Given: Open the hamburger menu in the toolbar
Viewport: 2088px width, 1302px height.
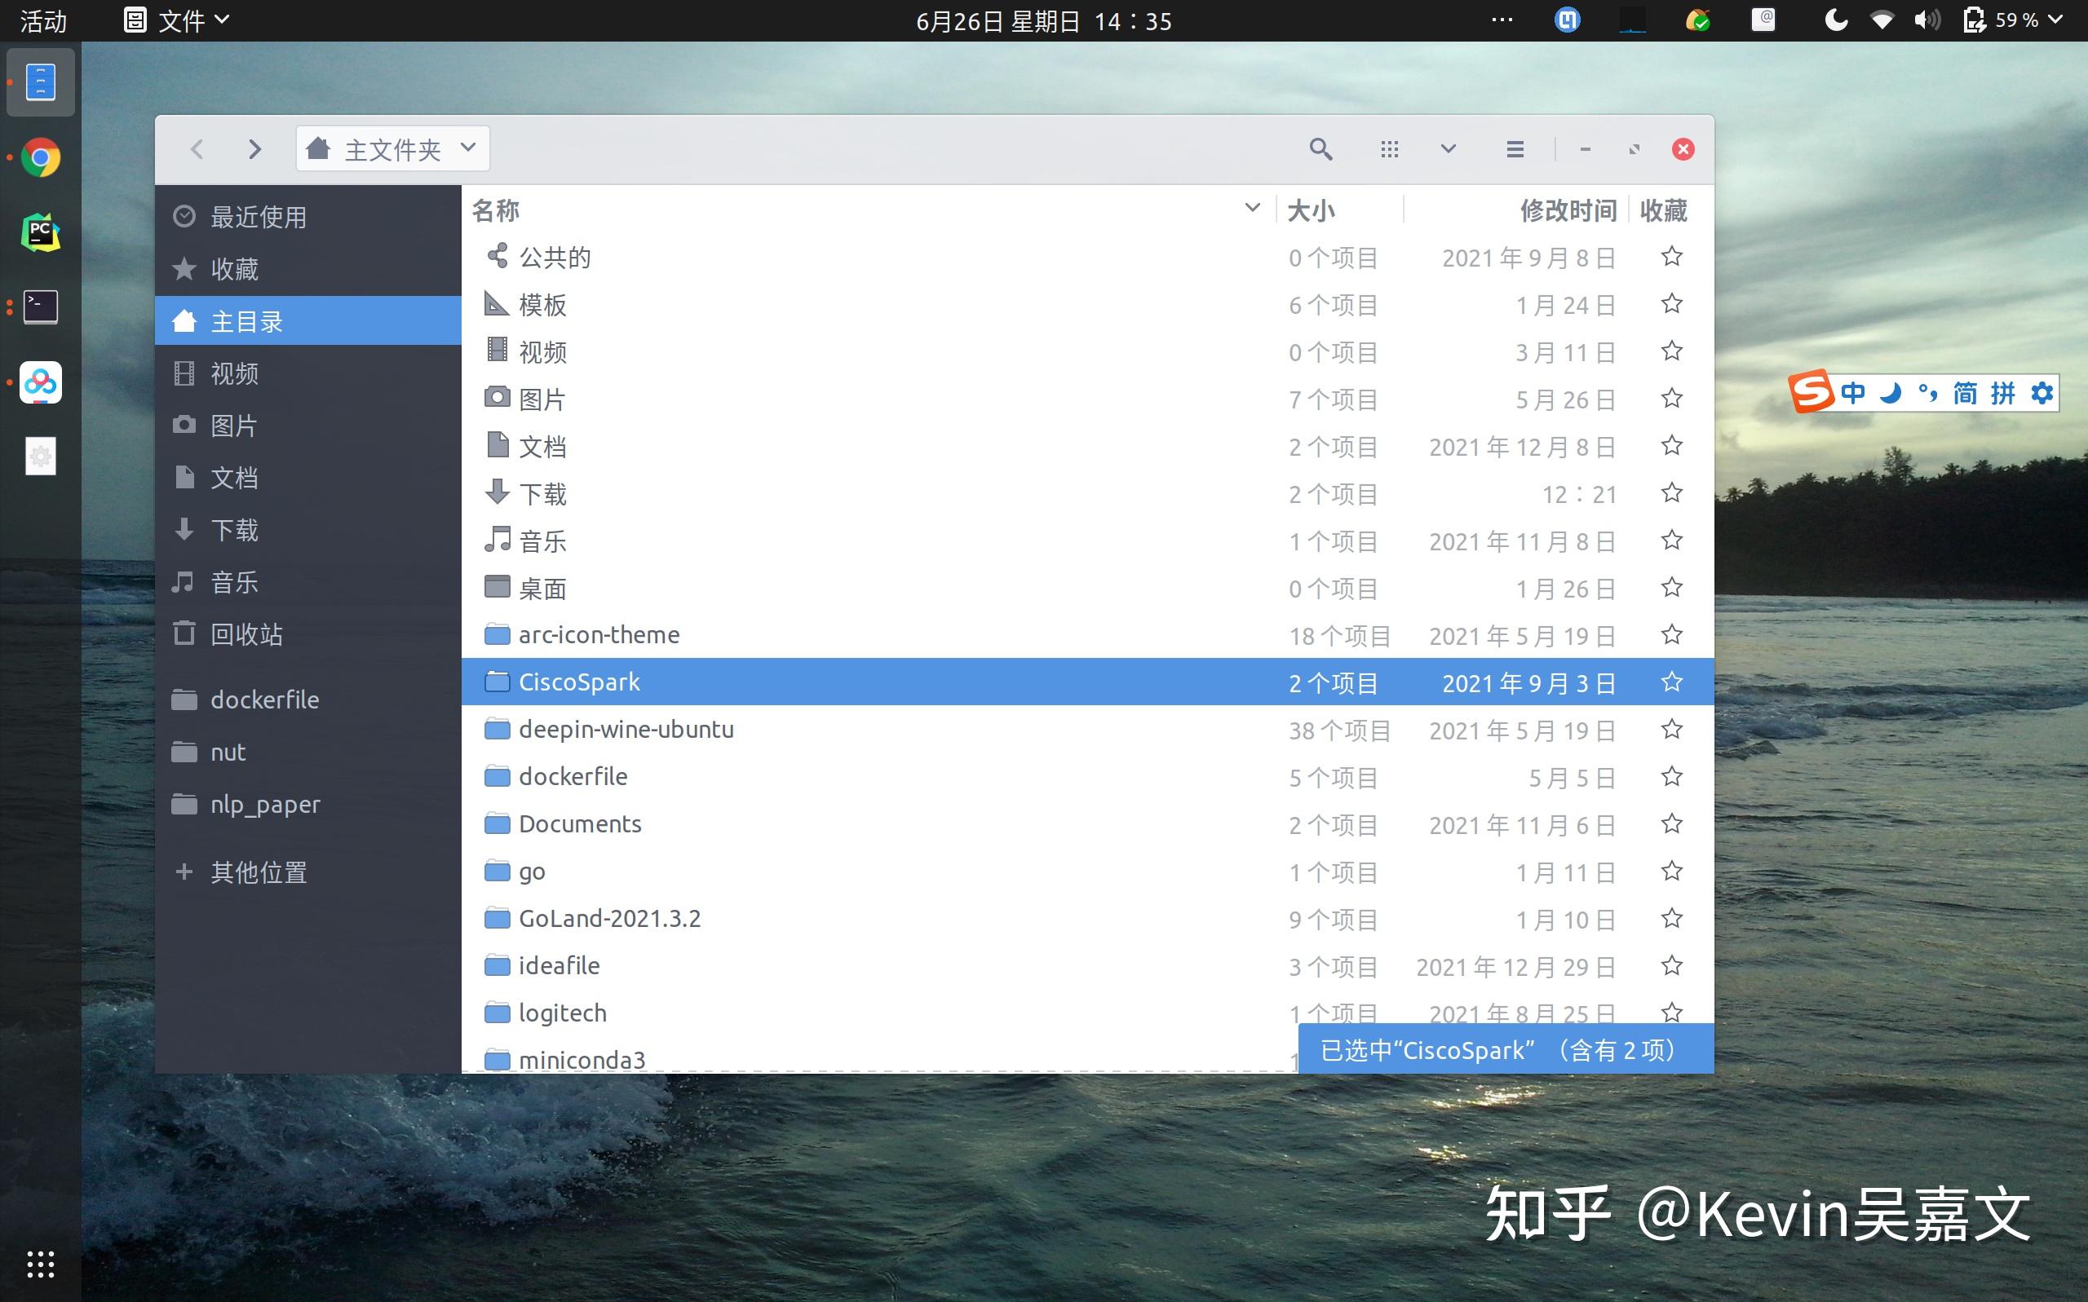Looking at the screenshot, I should (1515, 148).
